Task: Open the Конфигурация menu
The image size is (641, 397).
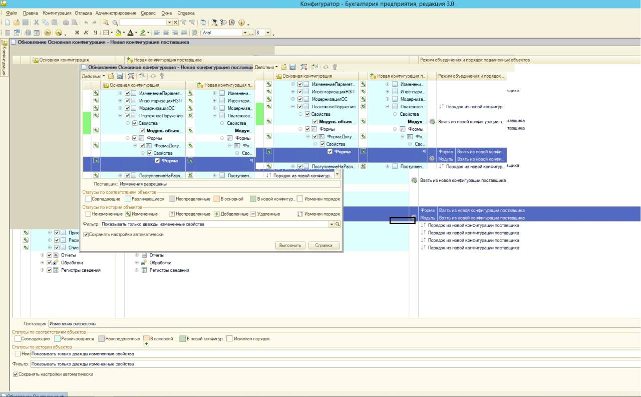Action: click(x=57, y=13)
